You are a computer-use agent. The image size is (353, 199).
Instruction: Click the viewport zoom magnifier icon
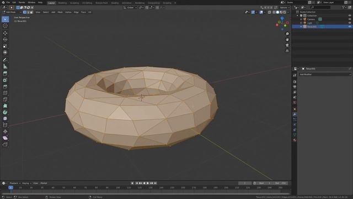click(x=287, y=34)
